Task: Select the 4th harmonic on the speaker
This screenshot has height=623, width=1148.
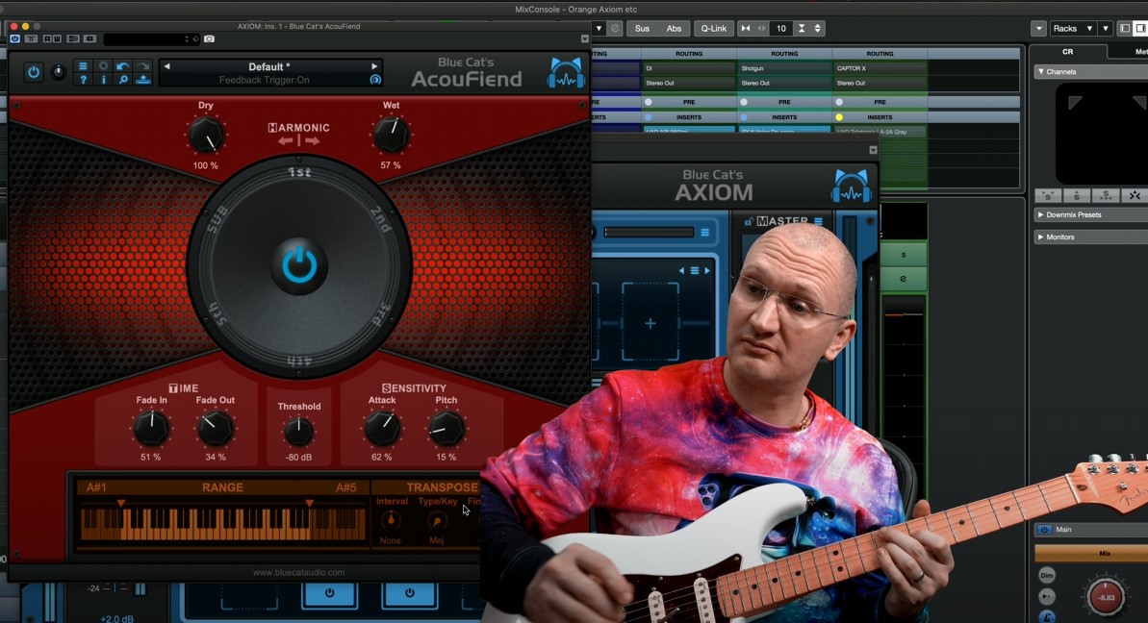Action: tap(299, 361)
